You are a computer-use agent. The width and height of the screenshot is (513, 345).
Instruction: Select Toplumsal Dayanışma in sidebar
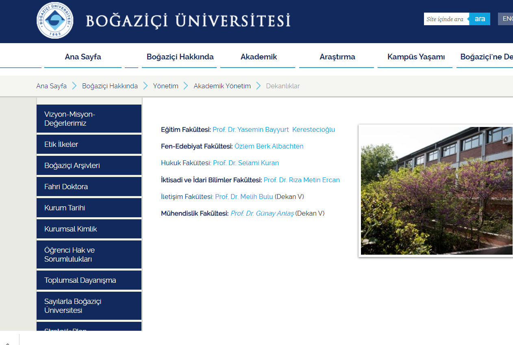(x=89, y=280)
